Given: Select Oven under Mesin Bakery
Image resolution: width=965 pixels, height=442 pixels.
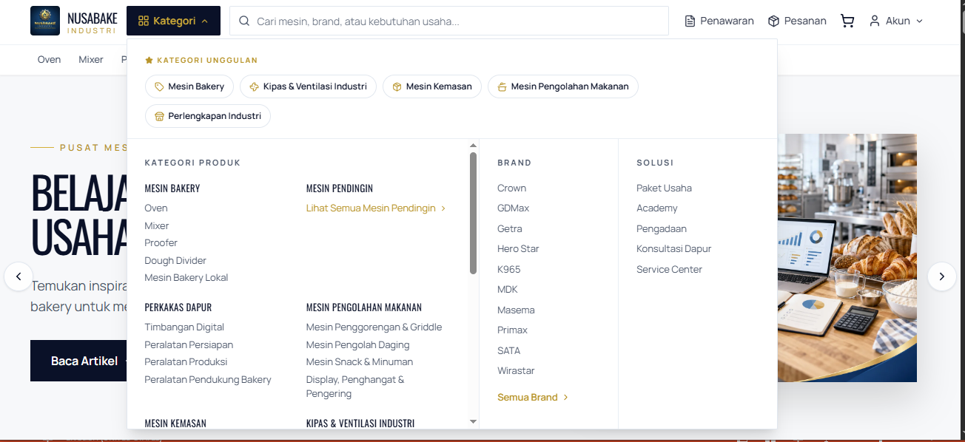Looking at the screenshot, I should (156, 208).
